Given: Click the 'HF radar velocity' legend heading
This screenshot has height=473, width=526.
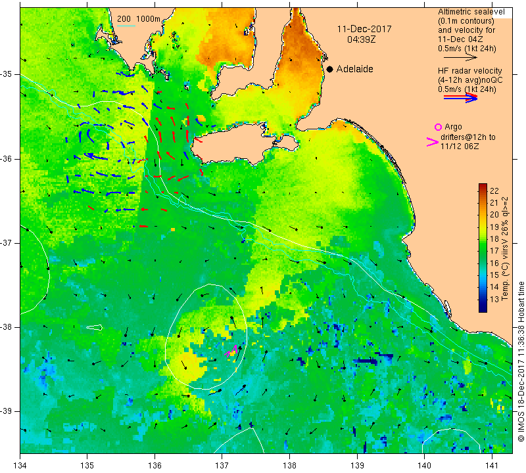Looking at the screenshot, I should 469,71.
